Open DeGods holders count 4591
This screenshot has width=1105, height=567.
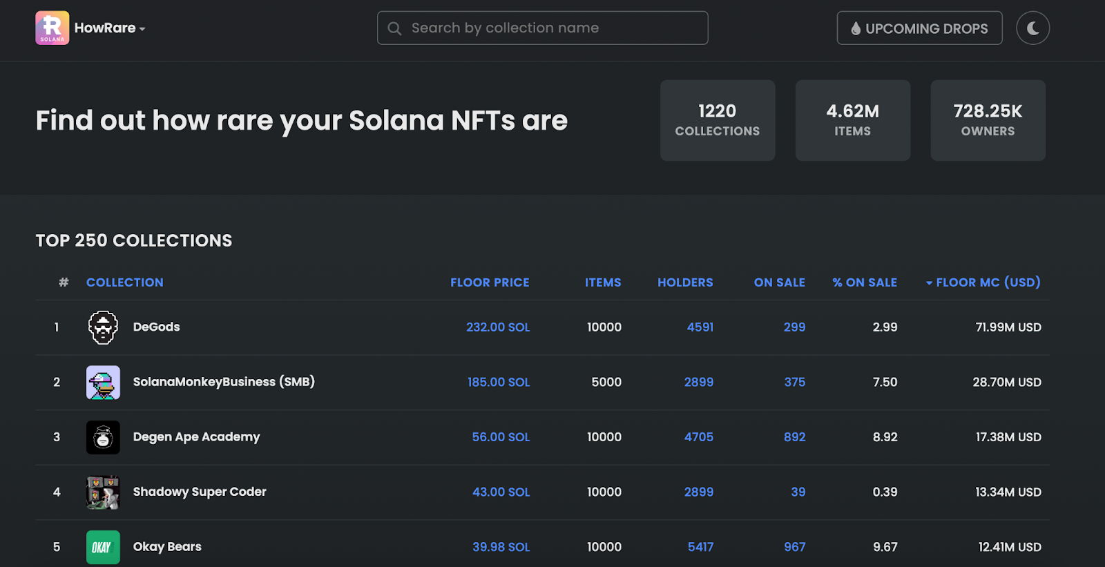pos(700,327)
